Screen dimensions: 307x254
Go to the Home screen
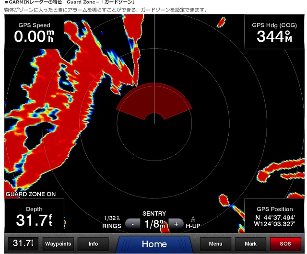pos(154,244)
